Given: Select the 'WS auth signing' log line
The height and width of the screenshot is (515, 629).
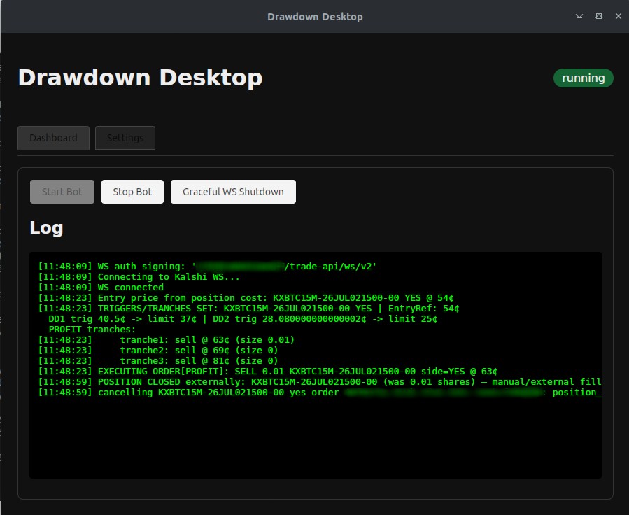Looking at the screenshot, I should click(207, 267).
